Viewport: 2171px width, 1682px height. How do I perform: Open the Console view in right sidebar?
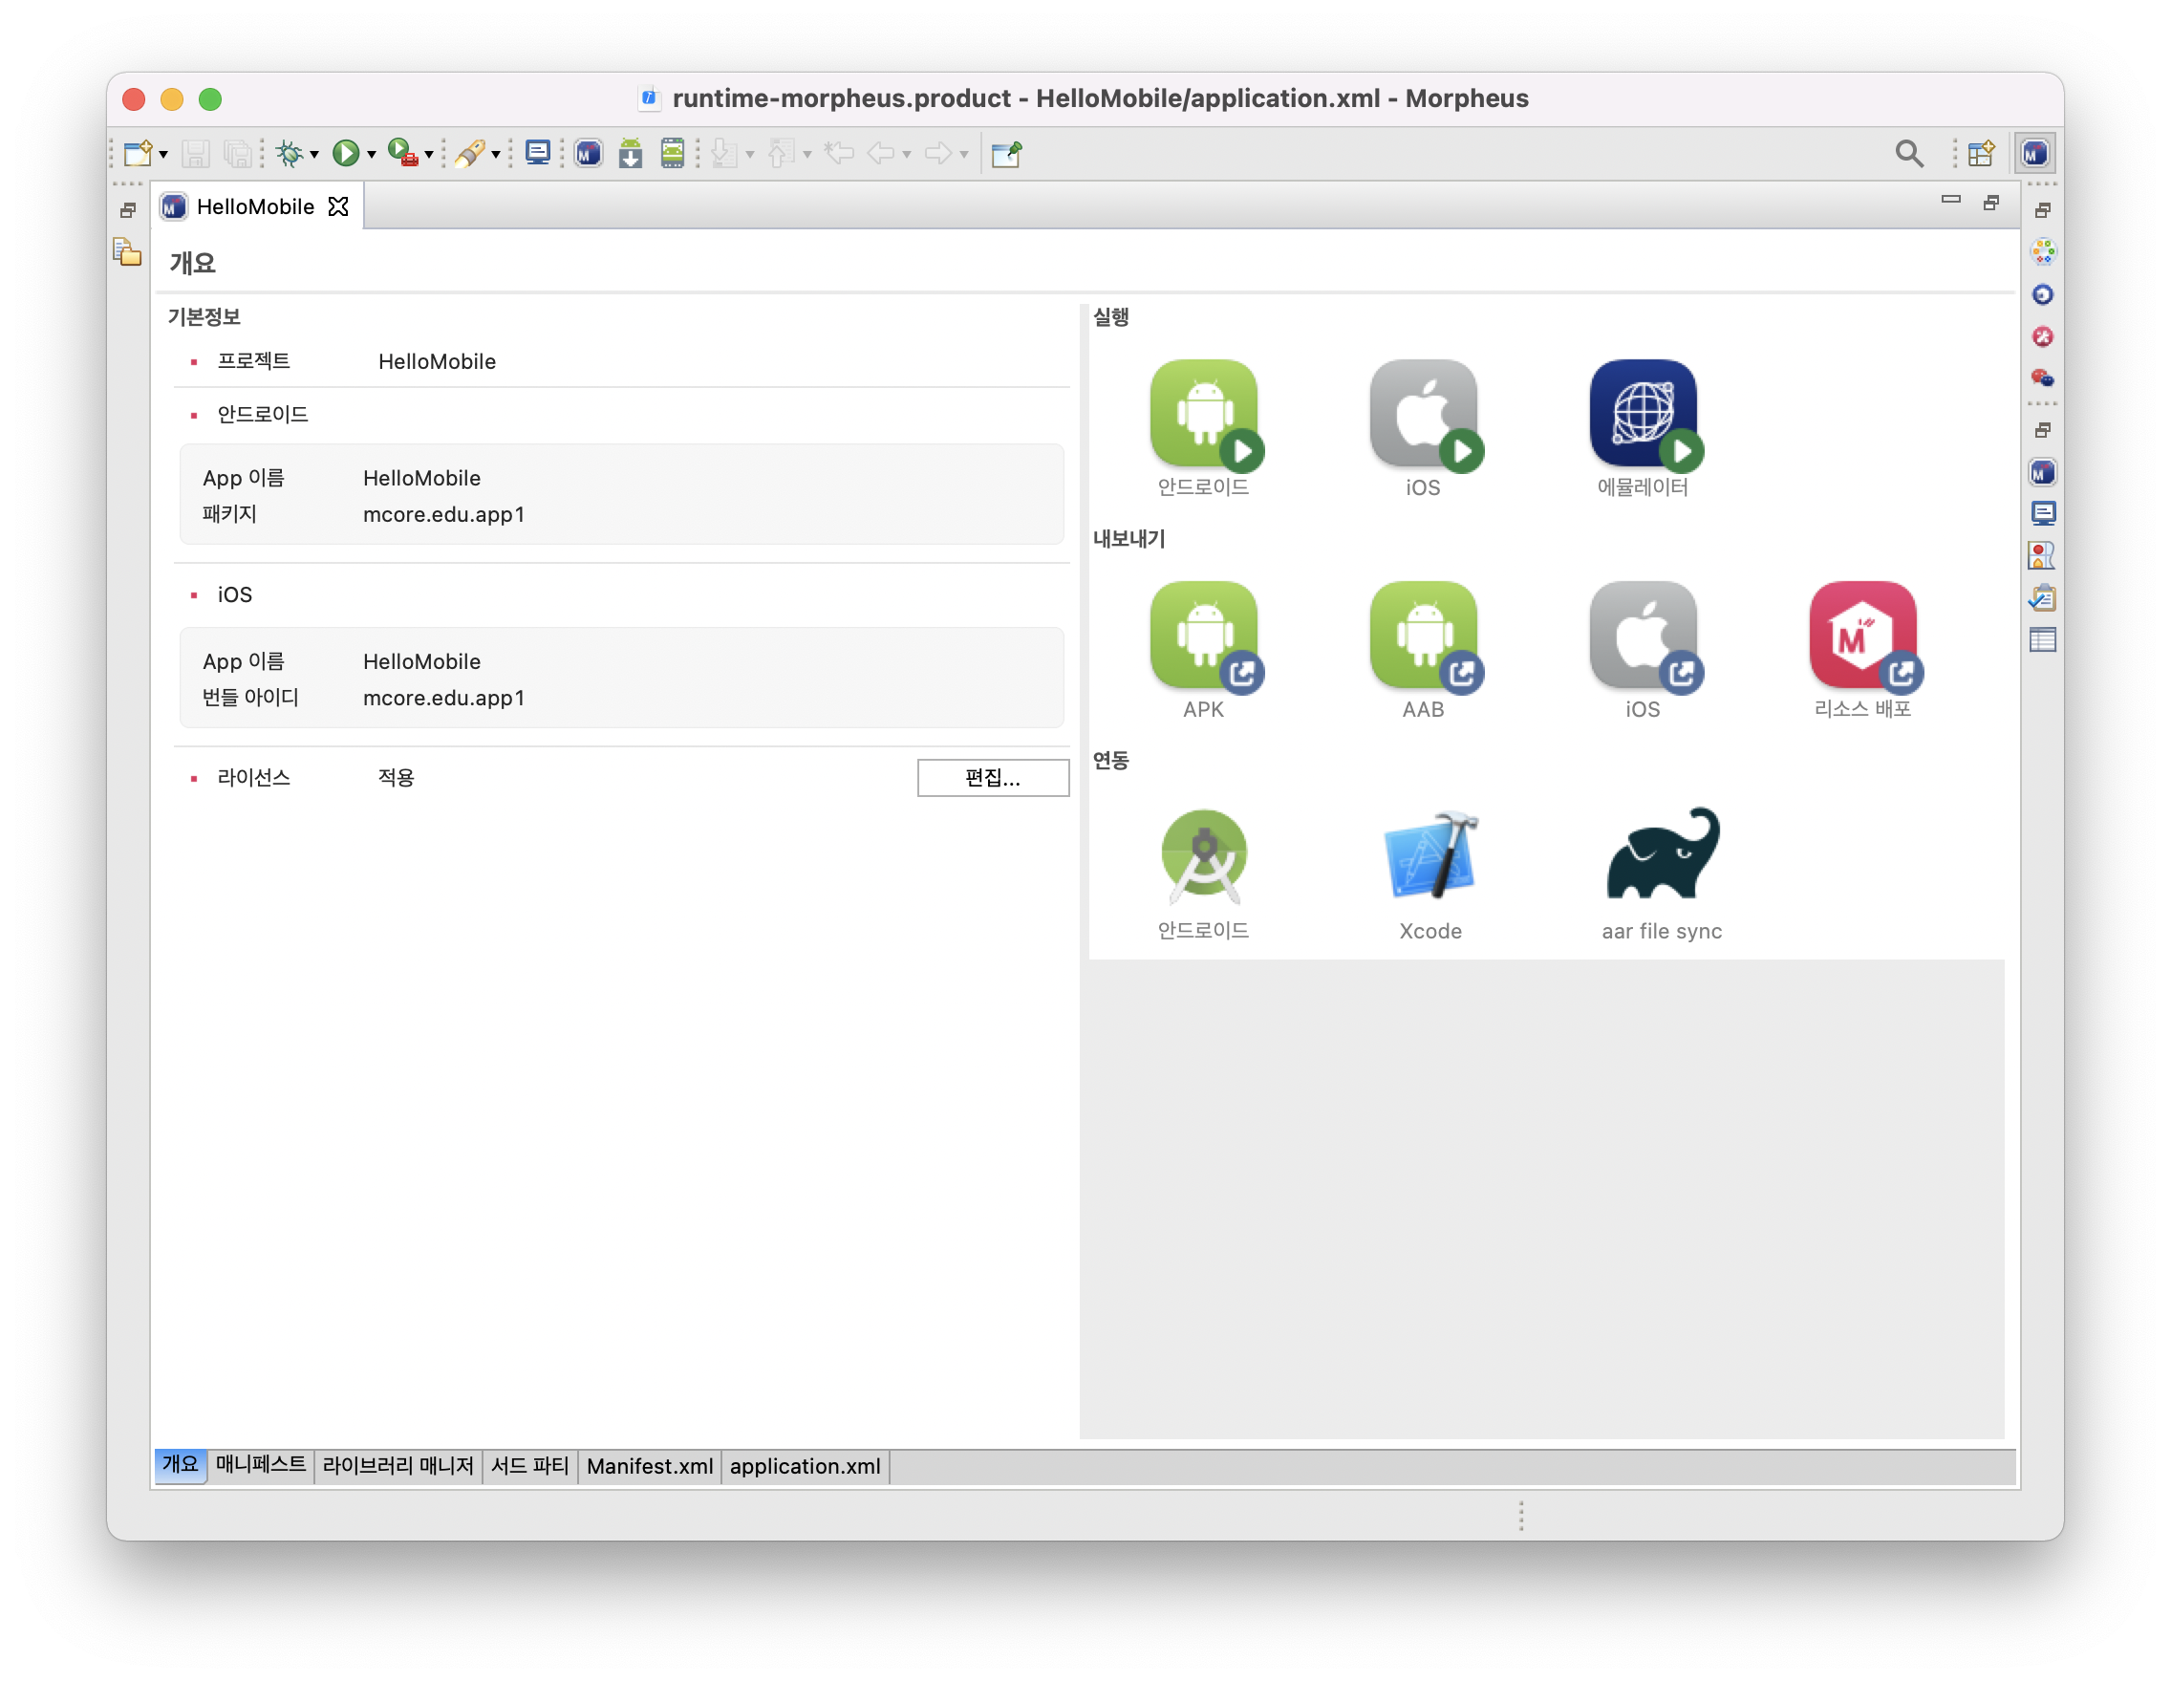tap(2043, 514)
